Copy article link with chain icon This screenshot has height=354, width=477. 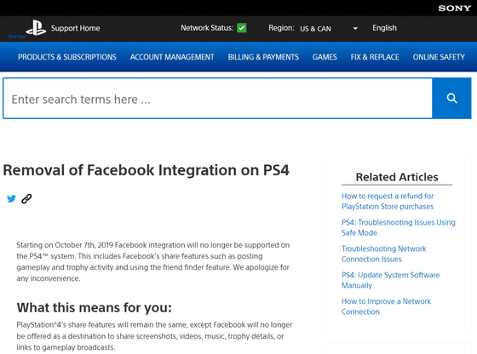(26, 199)
